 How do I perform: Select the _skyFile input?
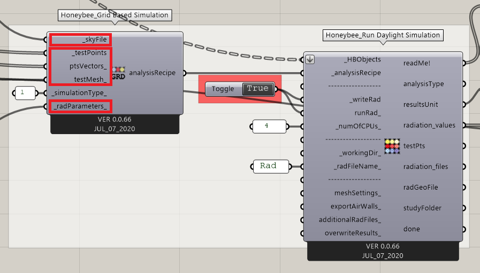[95, 40]
